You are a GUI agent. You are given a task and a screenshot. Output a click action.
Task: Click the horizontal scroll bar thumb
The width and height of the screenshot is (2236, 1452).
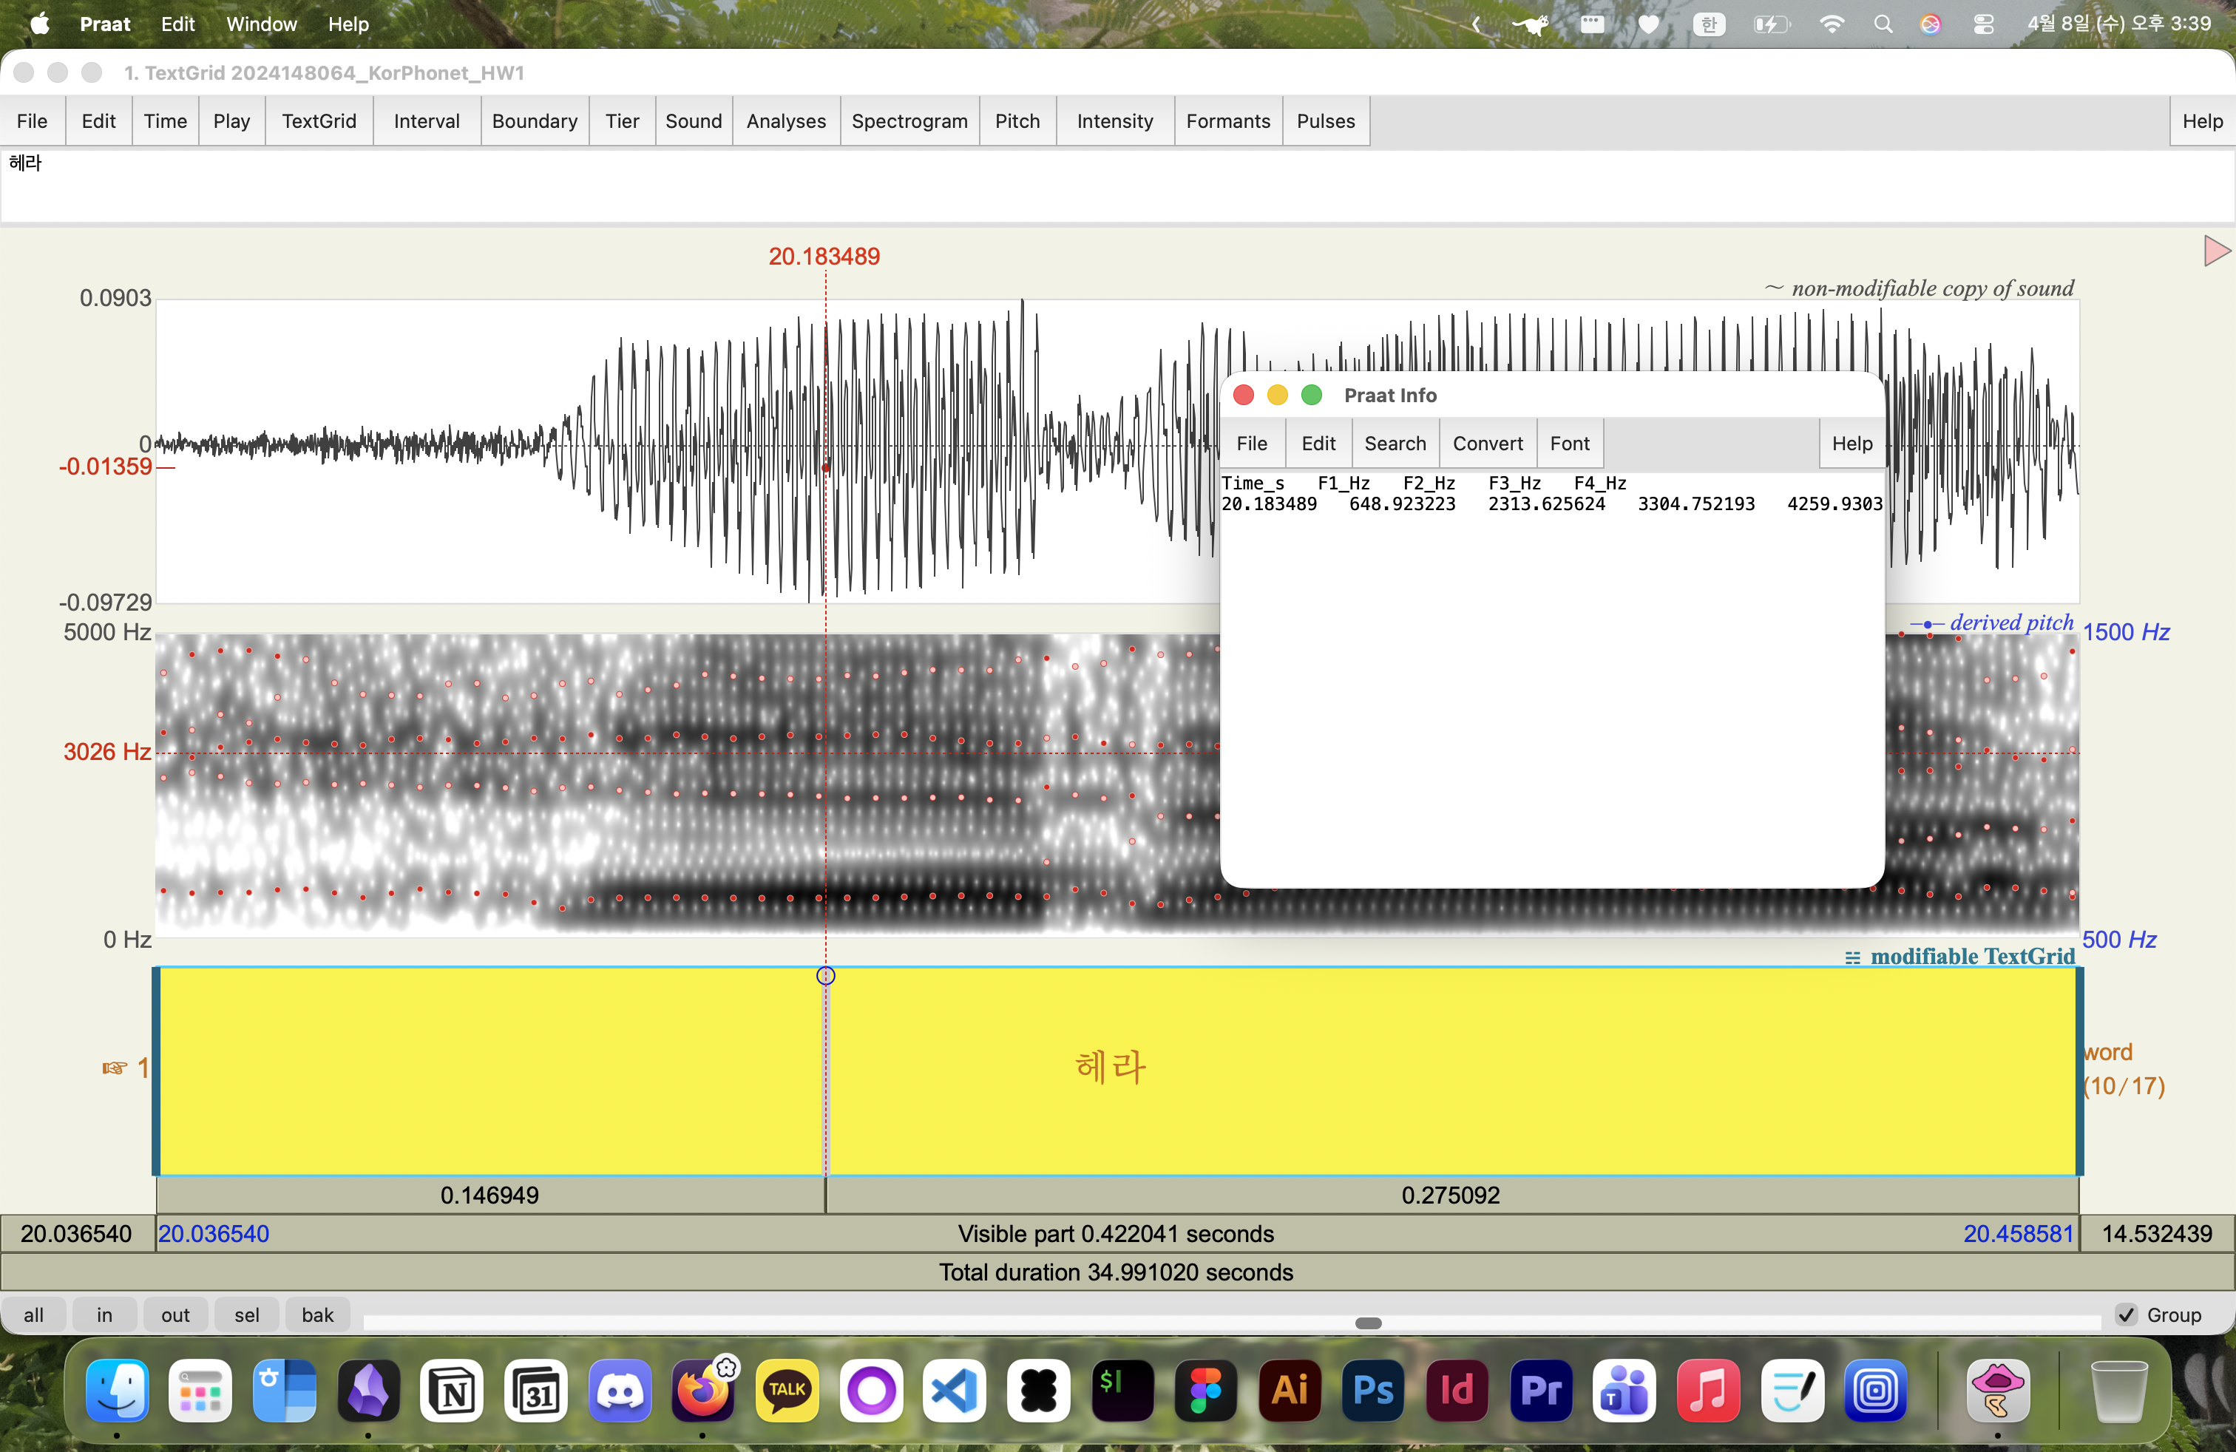coord(1368,1323)
